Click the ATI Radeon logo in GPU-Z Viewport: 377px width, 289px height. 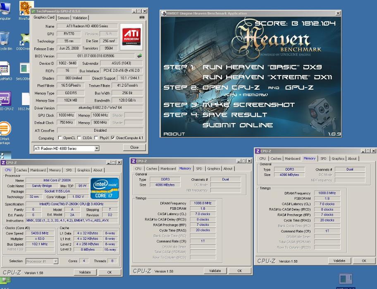[x=131, y=37]
